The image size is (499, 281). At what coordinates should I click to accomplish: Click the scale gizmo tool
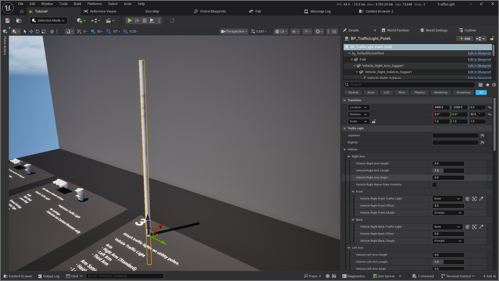[44, 31]
